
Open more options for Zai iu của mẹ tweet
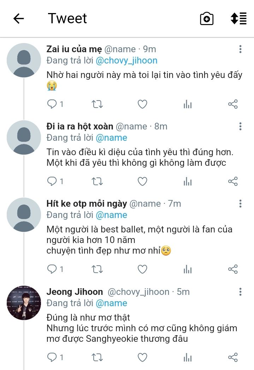(240, 49)
